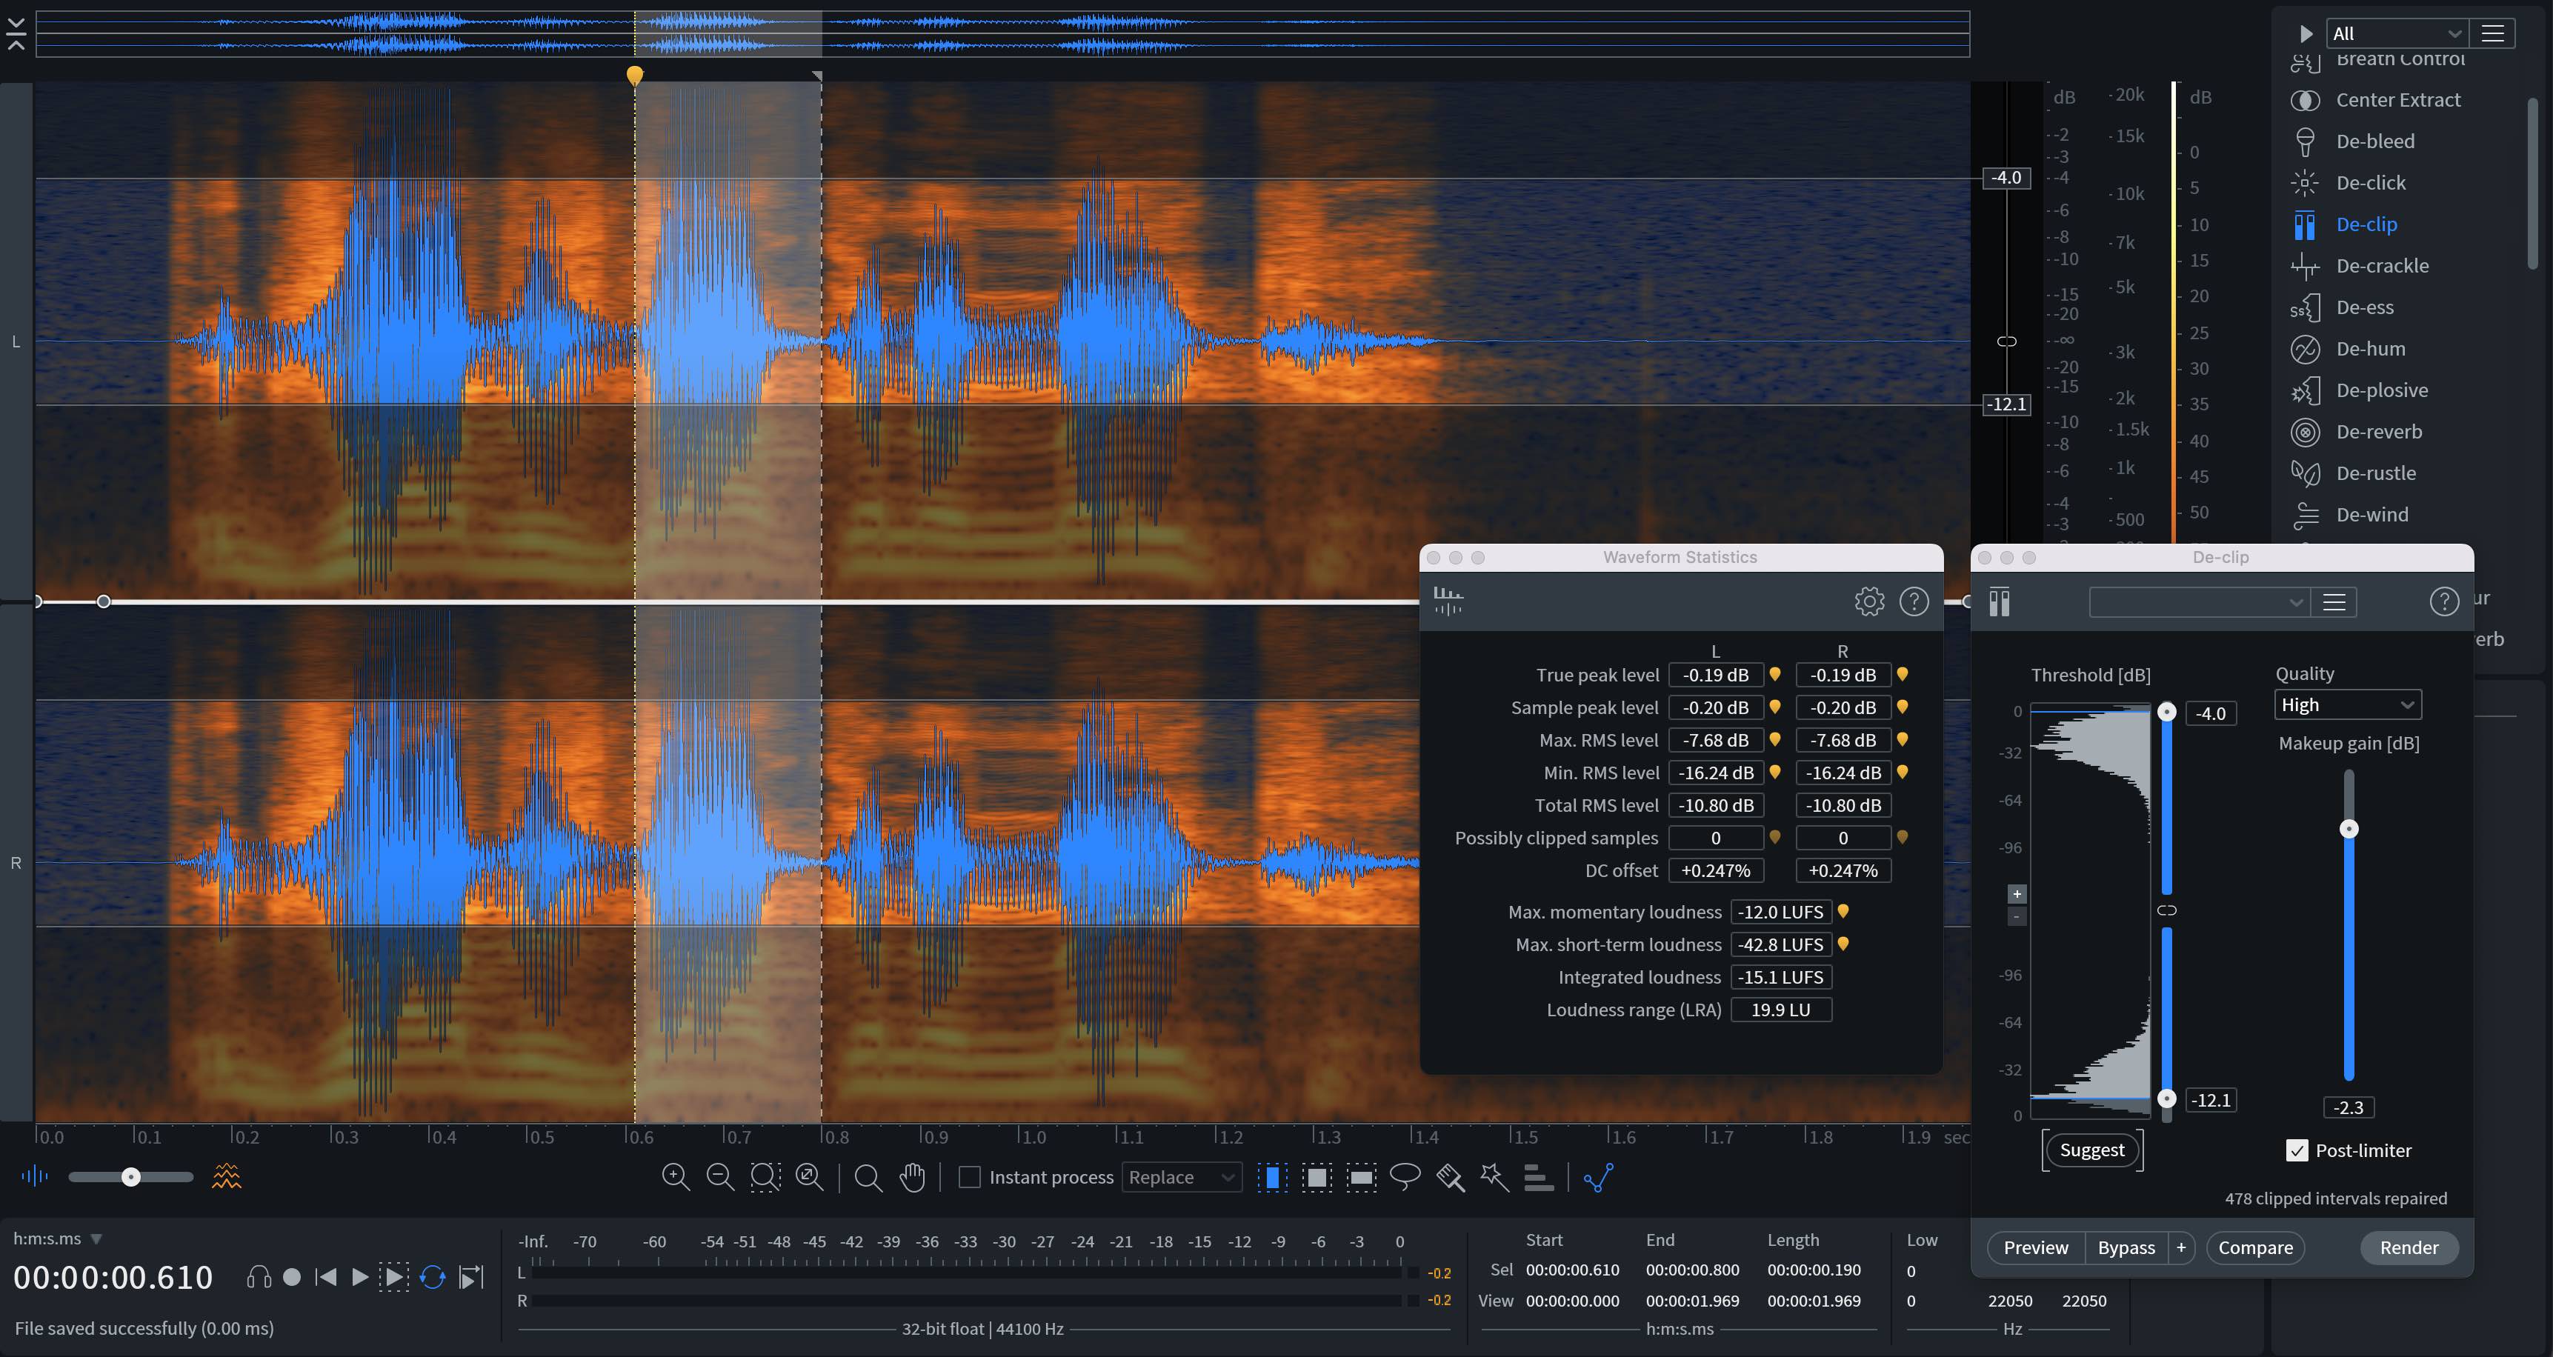
Task: Click the playhead follow button in transport
Action: tap(472, 1277)
